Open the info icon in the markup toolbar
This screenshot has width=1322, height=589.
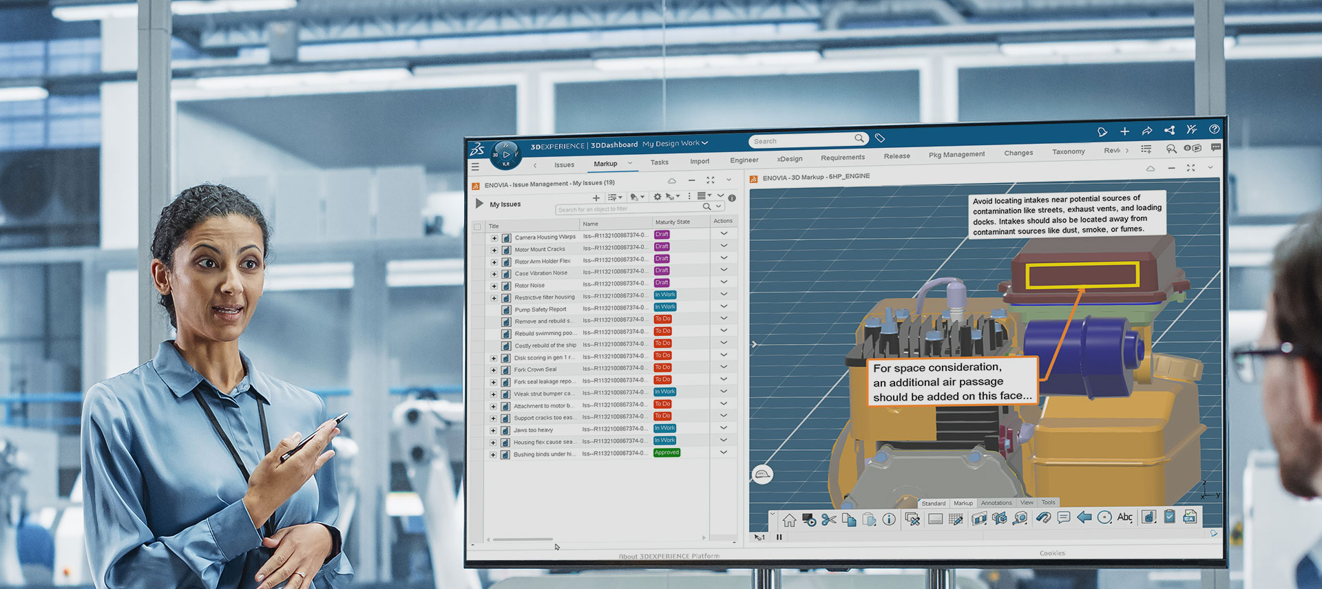click(889, 520)
